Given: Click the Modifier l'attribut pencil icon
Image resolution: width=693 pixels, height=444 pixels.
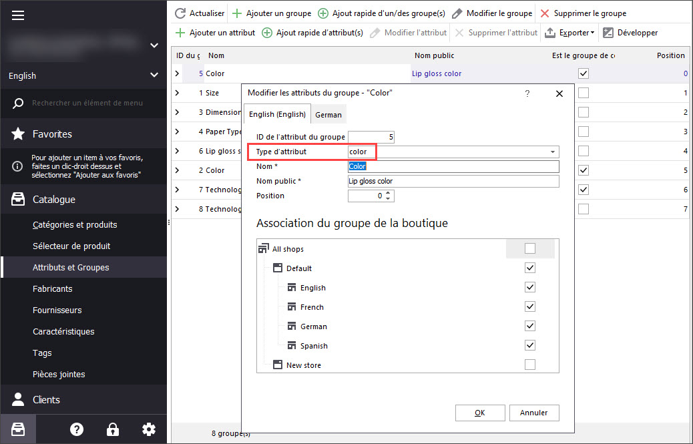Looking at the screenshot, I should 375,33.
